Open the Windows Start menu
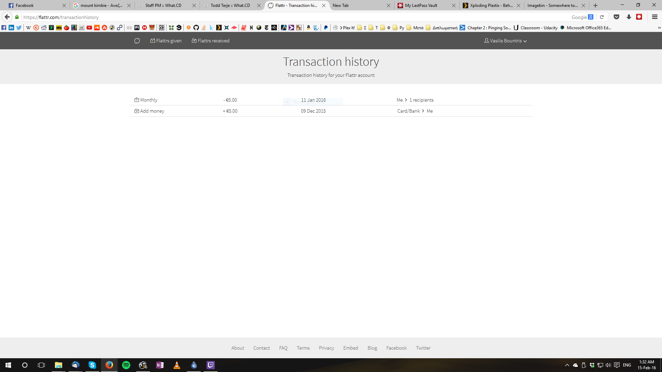 (x=8, y=365)
